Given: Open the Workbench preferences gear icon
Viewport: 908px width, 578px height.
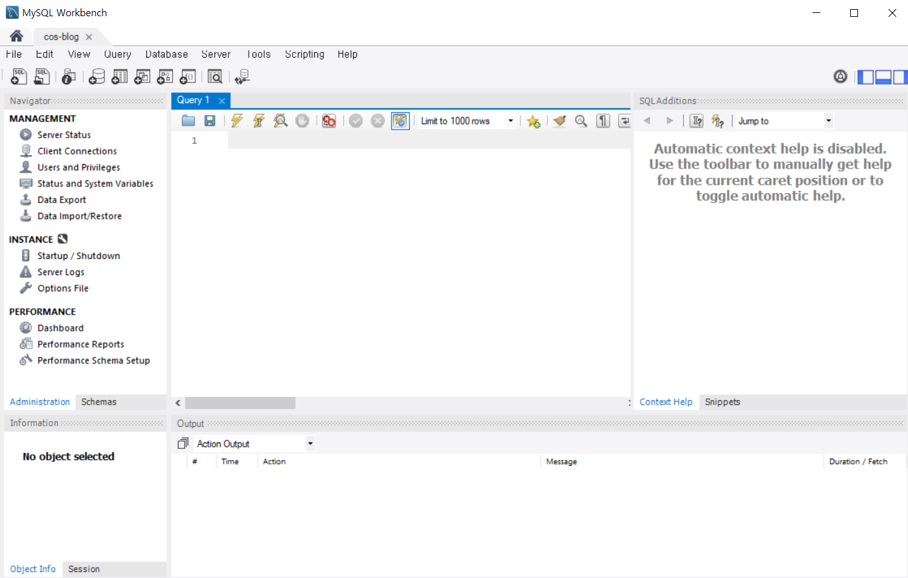Looking at the screenshot, I should coord(841,77).
